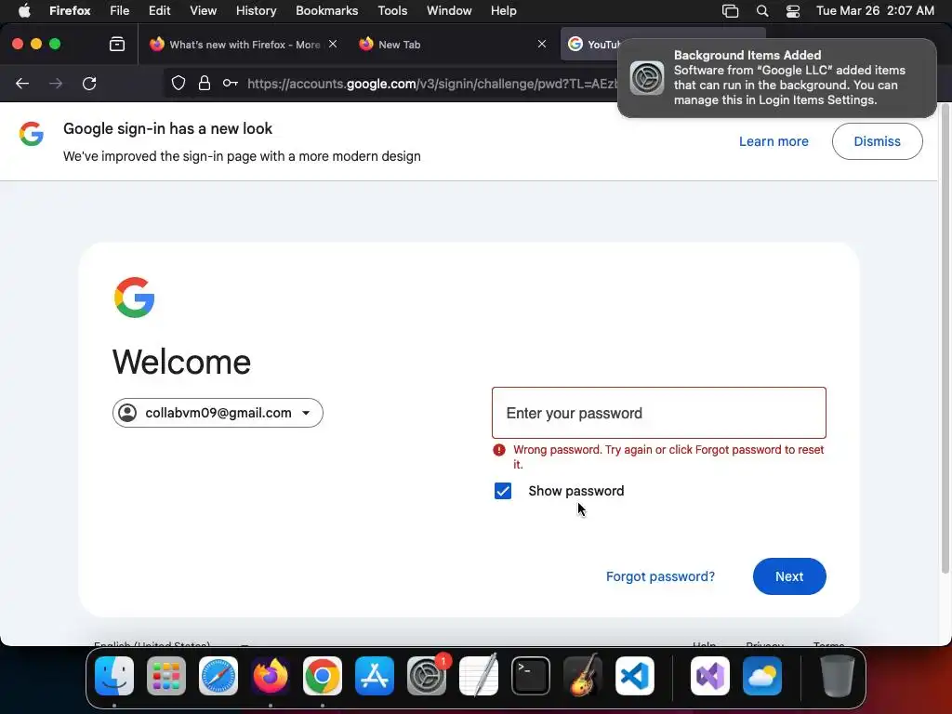Click the blue Next button
Image resolution: width=952 pixels, height=714 pixels.
[x=789, y=576]
